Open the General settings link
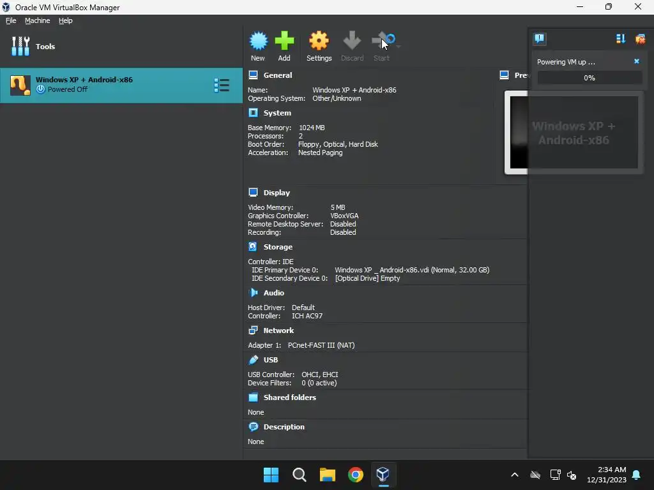Image resolution: width=654 pixels, height=490 pixels. 277,75
